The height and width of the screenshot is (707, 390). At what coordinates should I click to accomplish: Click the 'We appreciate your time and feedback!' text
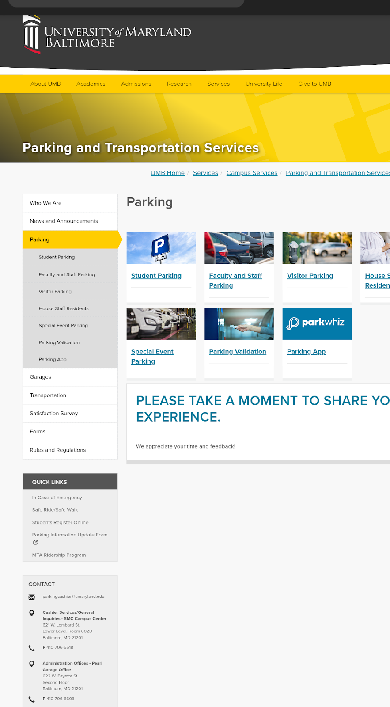pyautogui.click(x=186, y=446)
